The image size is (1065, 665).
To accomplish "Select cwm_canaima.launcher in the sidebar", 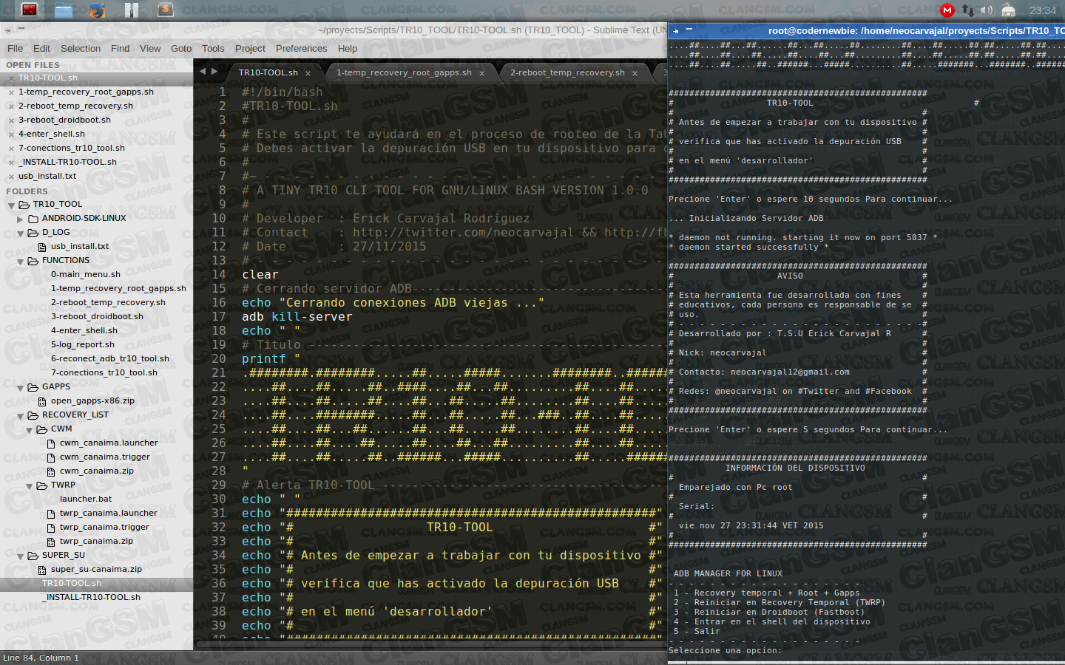I will point(108,443).
